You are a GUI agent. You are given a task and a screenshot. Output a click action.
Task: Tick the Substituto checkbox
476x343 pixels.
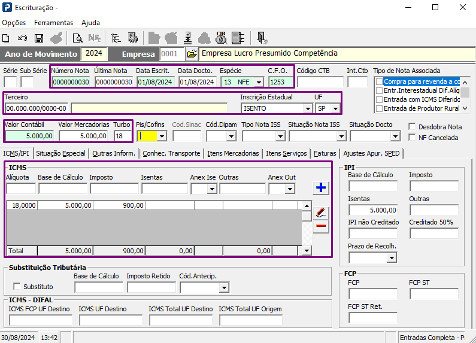click(17, 287)
